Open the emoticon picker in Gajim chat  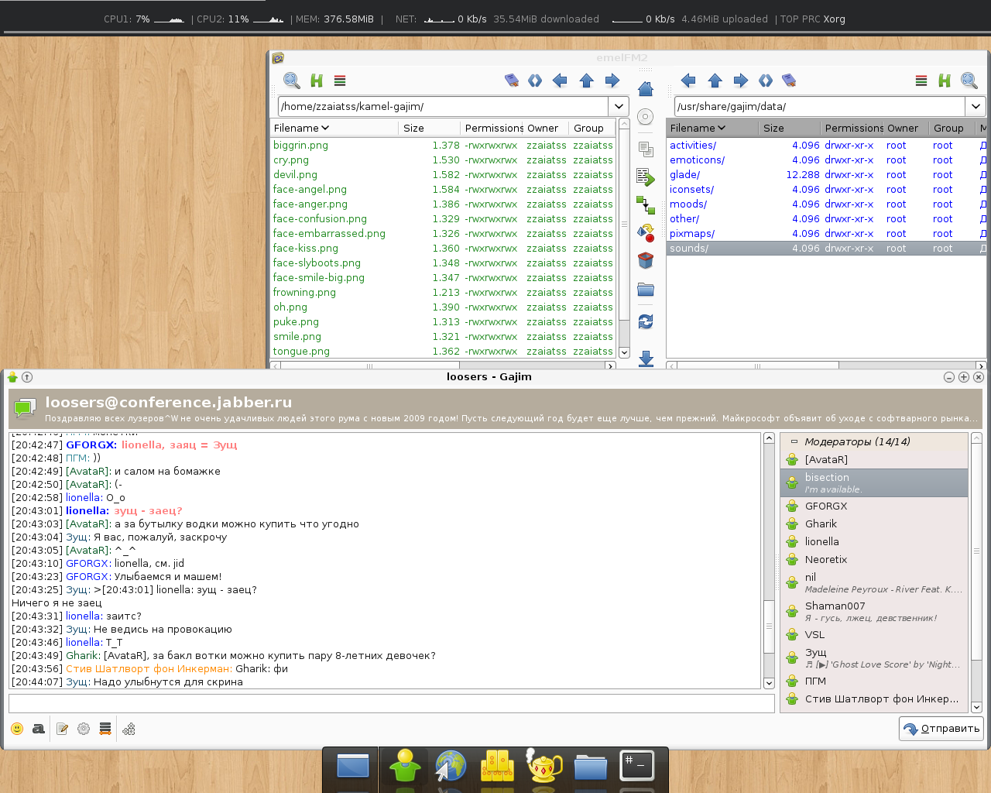pos(17,729)
